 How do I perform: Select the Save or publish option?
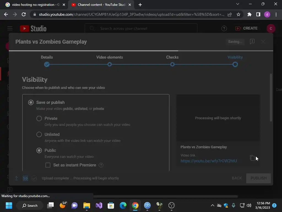coord(31,102)
